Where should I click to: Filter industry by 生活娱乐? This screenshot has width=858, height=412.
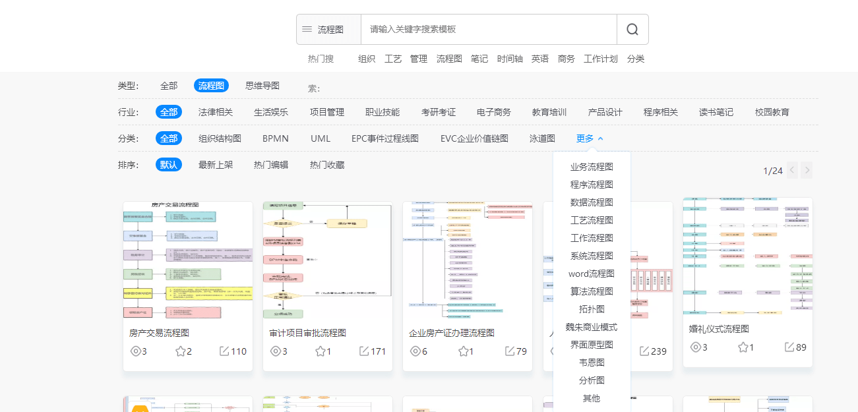click(x=271, y=112)
